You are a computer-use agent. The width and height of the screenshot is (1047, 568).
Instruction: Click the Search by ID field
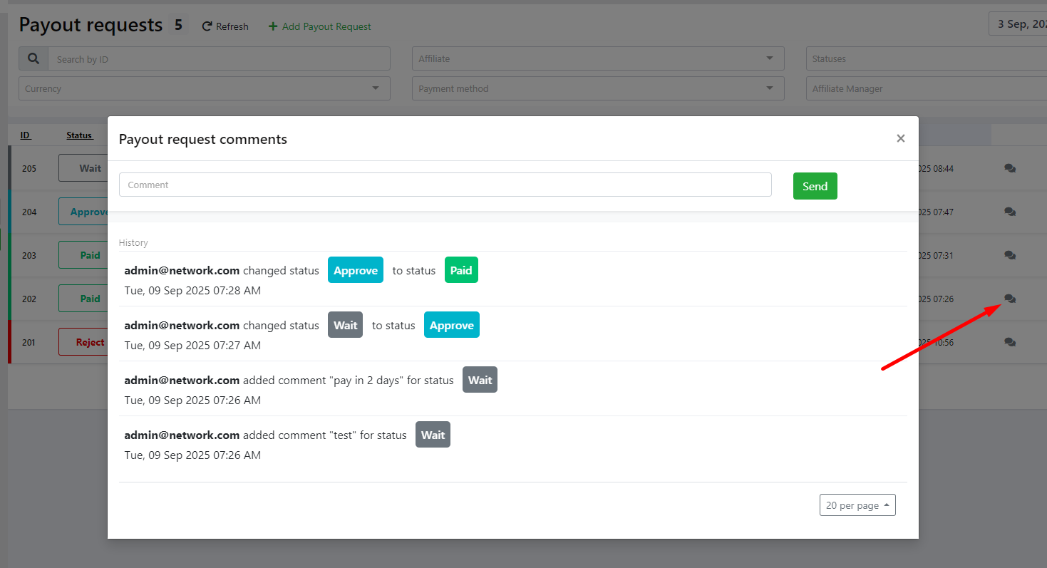[x=218, y=58]
